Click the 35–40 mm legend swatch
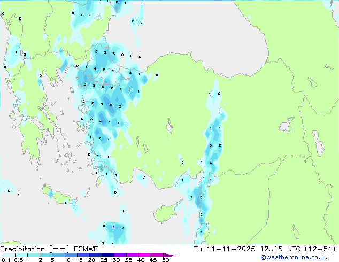Viewport: 339px width, 262px height. pyautogui.click(x=132, y=255)
